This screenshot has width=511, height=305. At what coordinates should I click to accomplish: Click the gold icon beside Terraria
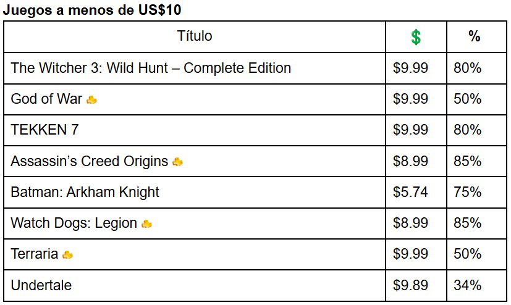pos(67,254)
